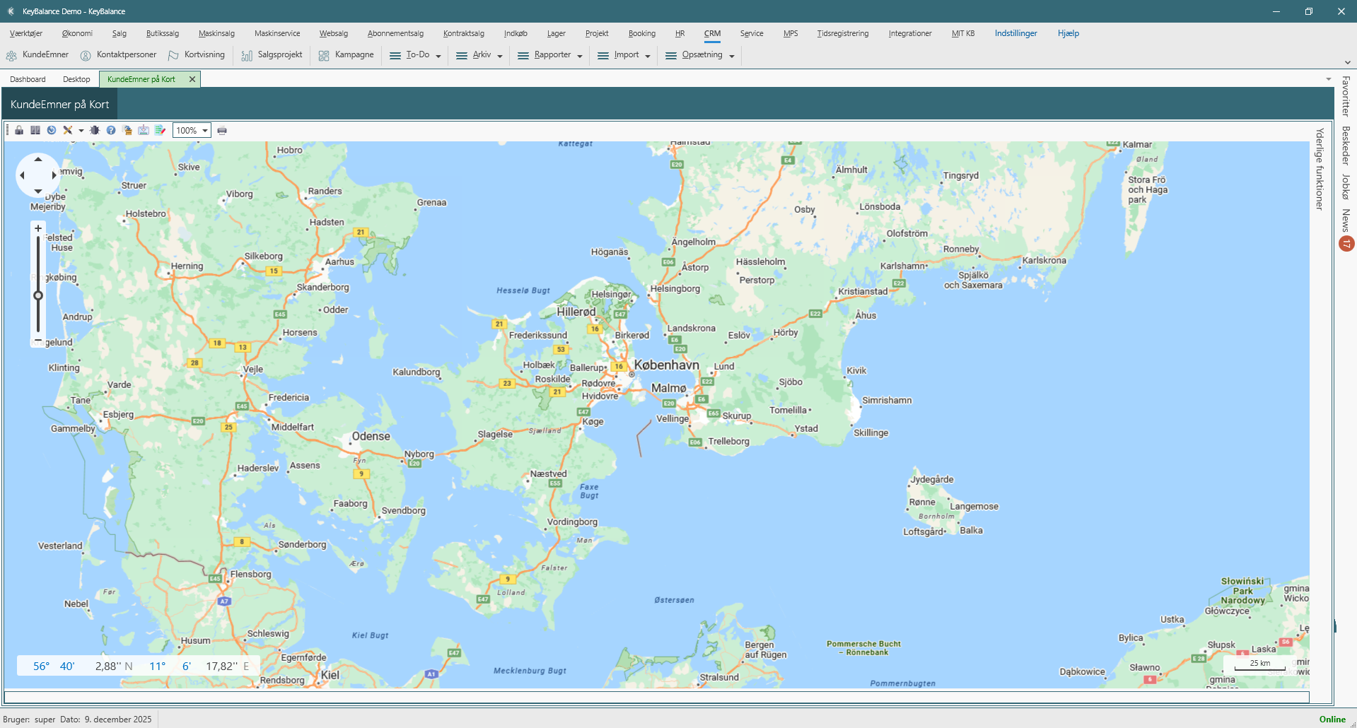This screenshot has width=1357, height=728.
Task: Open the column layout icon in toolbar
Action: coord(35,130)
